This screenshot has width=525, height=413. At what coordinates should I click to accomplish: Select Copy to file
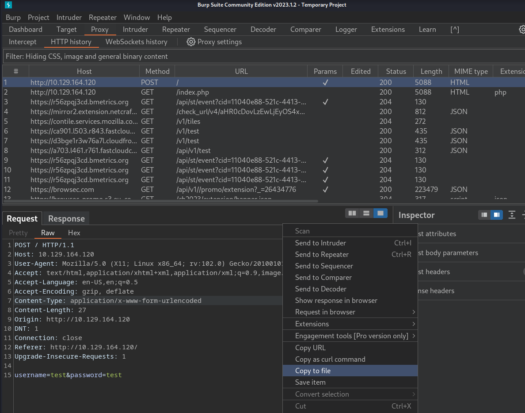point(350,371)
